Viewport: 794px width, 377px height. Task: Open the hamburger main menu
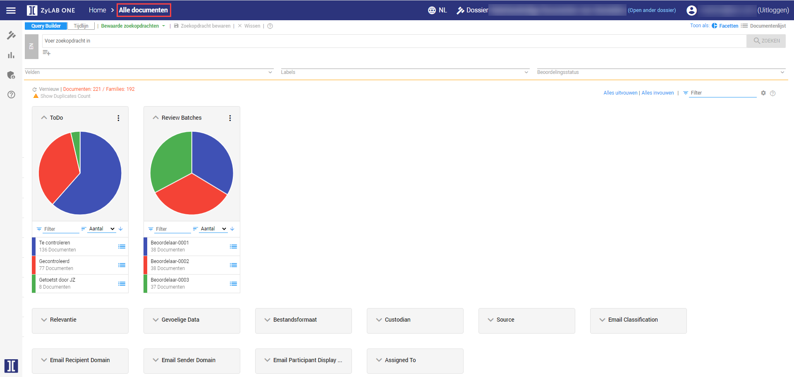point(11,10)
